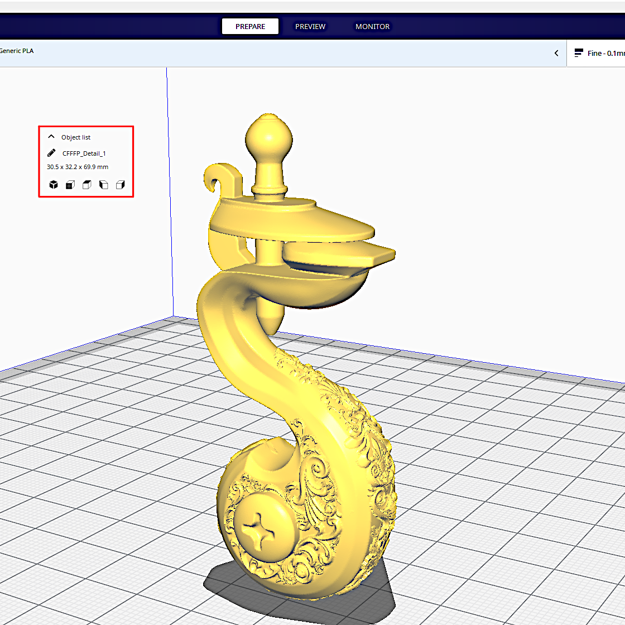Select the PREPARE tab

[250, 26]
